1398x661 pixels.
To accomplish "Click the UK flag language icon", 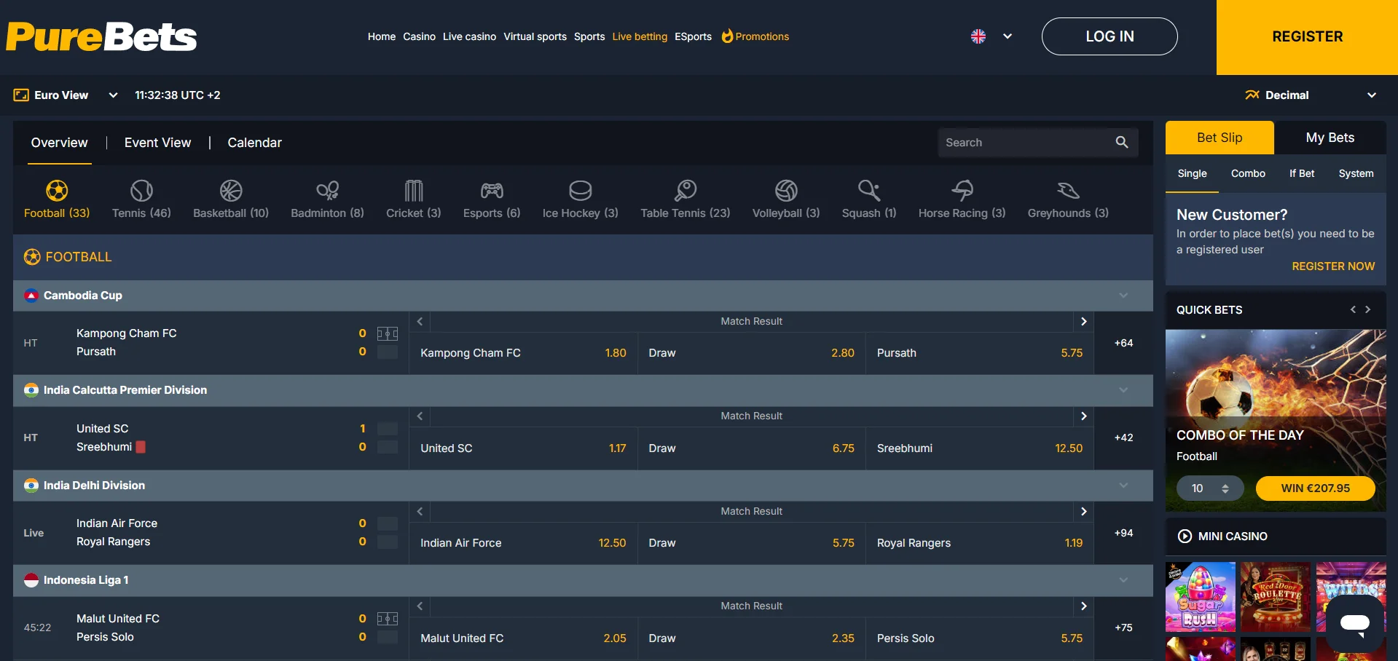I will coord(978,36).
